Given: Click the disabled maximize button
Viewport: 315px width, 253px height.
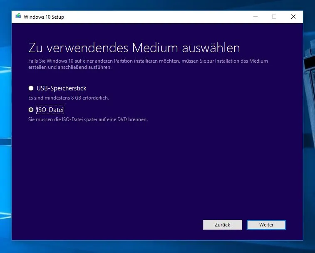Looking at the screenshot, I should [274, 17].
